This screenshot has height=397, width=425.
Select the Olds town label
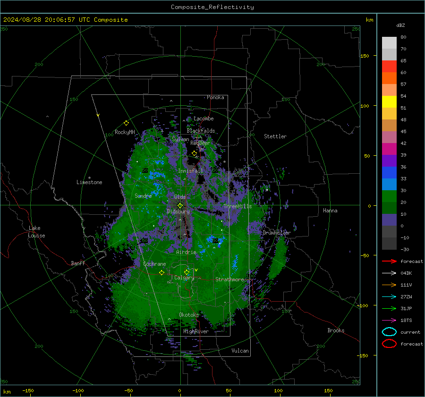tap(180, 197)
